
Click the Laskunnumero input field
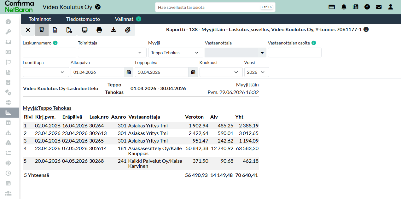pos(49,53)
